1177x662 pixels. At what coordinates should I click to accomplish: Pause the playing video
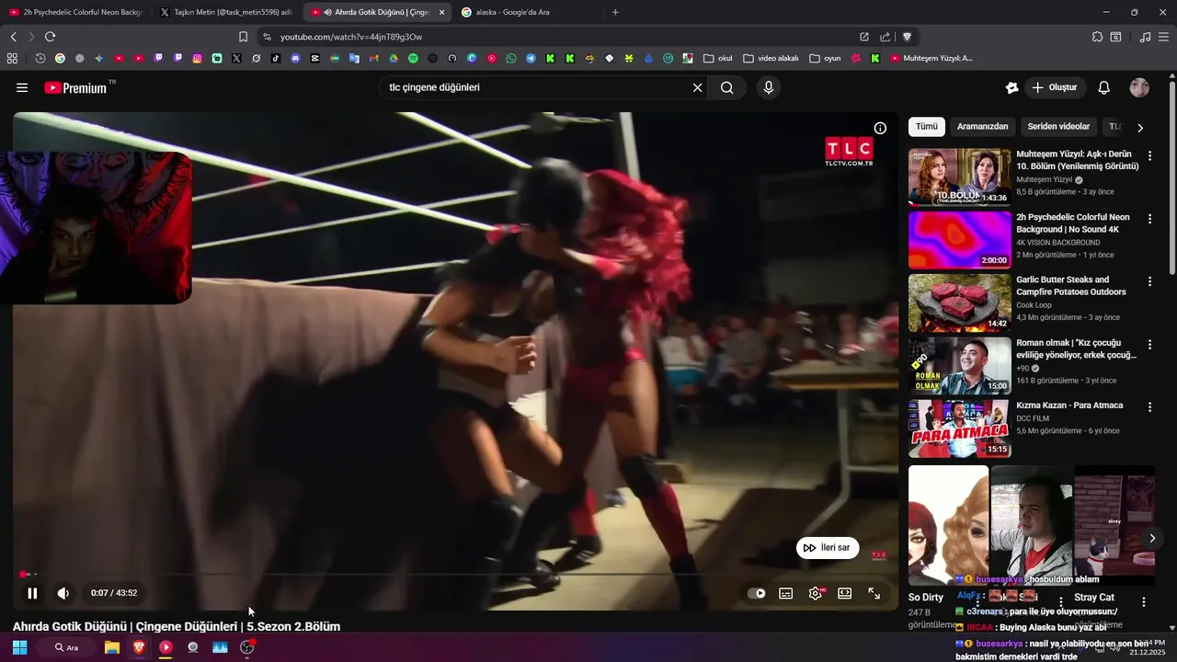click(x=32, y=593)
